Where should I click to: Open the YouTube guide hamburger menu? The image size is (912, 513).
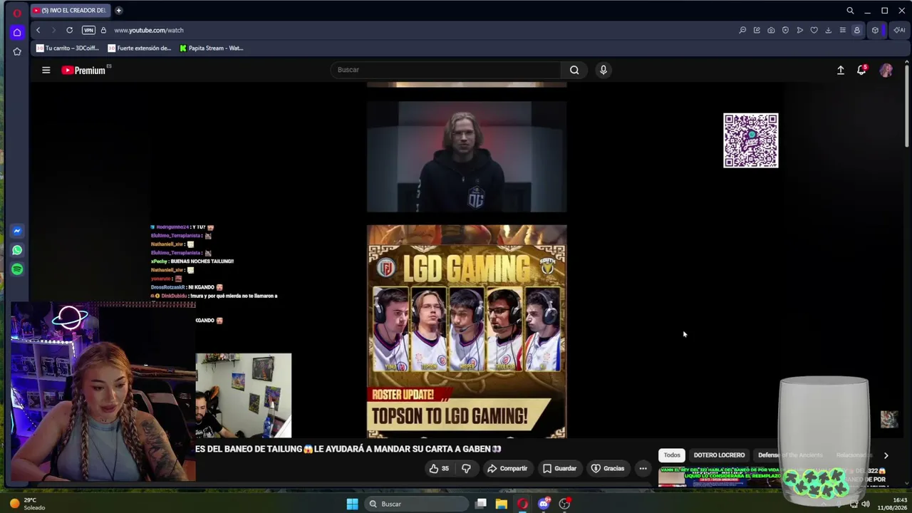click(x=46, y=70)
